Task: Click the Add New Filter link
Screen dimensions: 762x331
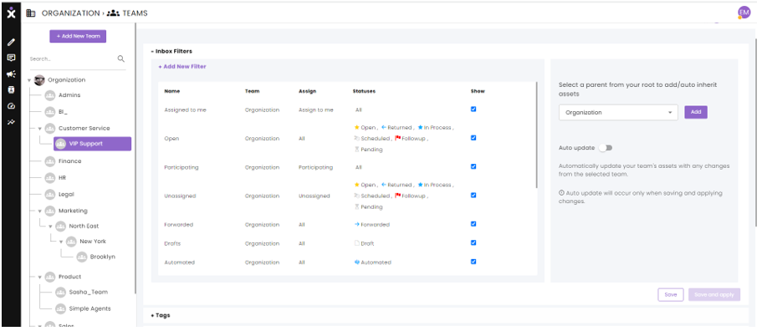Action: pos(182,67)
